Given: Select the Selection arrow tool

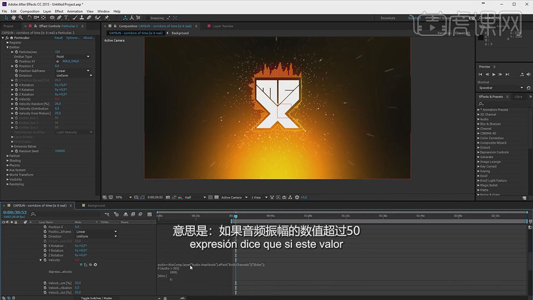Looking at the screenshot, I should click(x=6, y=18).
